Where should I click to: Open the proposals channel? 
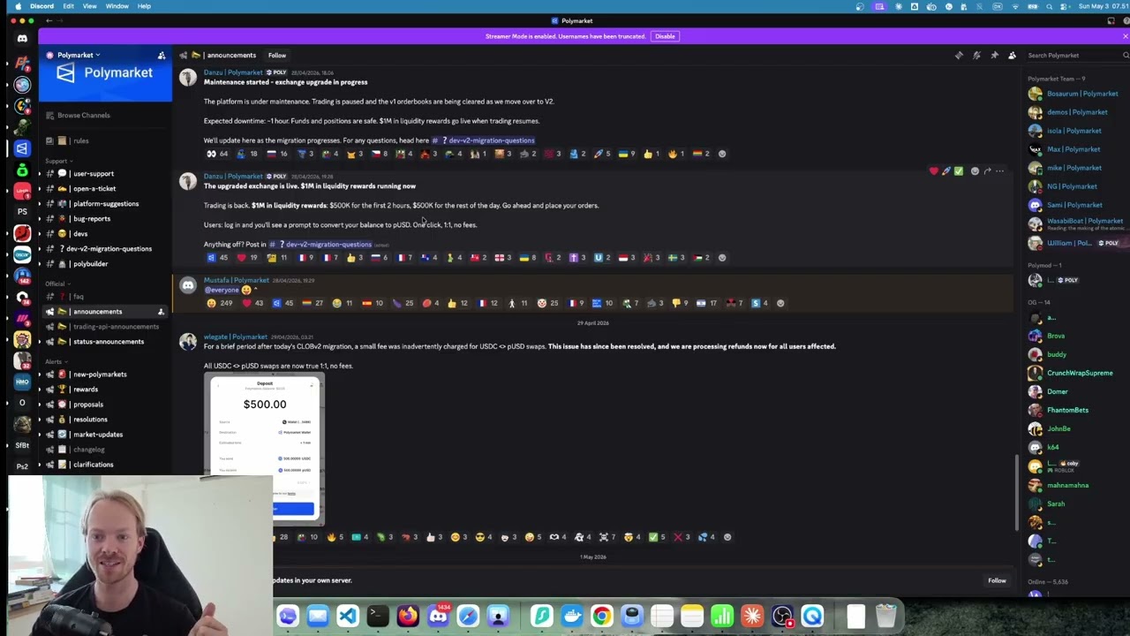[88, 405]
